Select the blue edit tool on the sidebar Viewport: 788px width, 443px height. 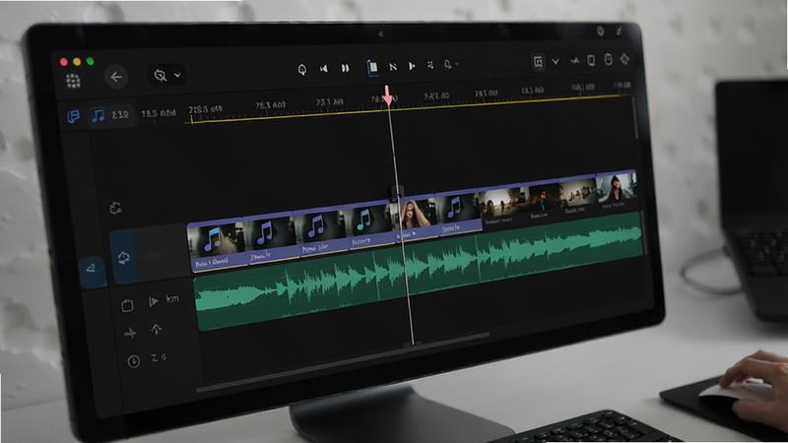pos(92,272)
